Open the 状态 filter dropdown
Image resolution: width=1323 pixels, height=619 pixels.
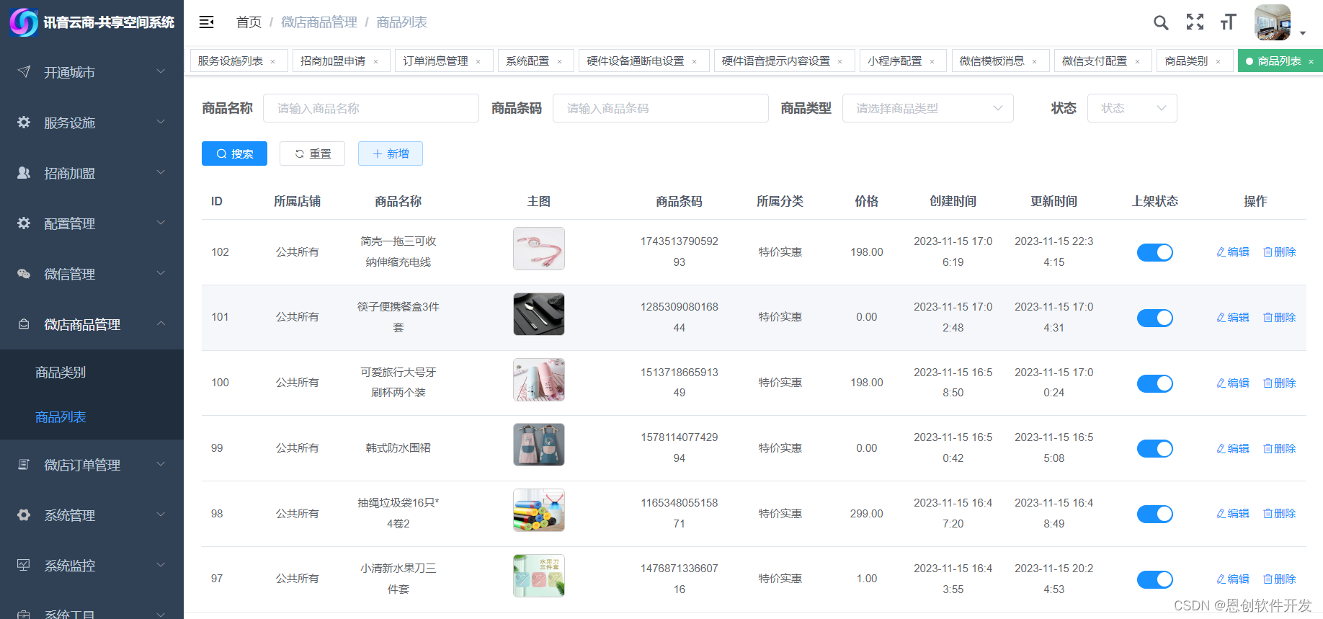click(1131, 108)
